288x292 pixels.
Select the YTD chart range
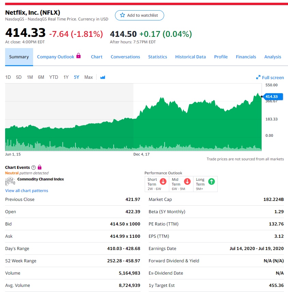pyautogui.click(x=54, y=77)
